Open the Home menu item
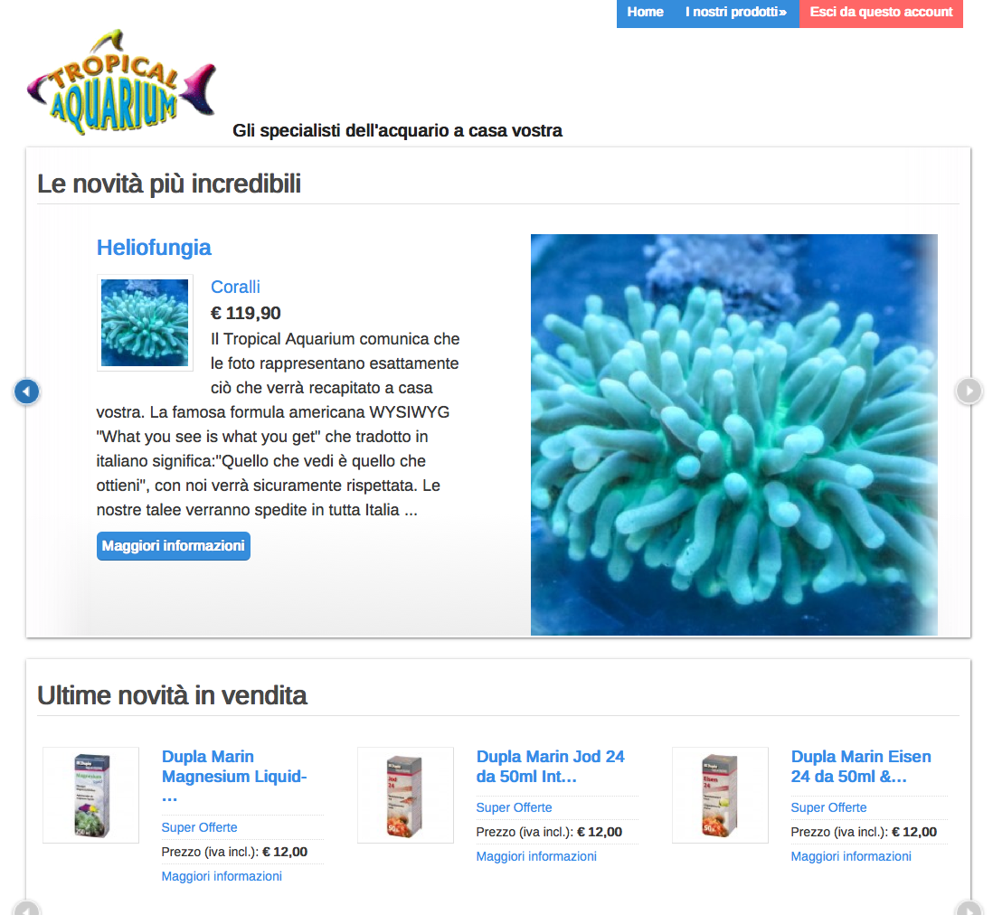993x915 pixels. [646, 12]
